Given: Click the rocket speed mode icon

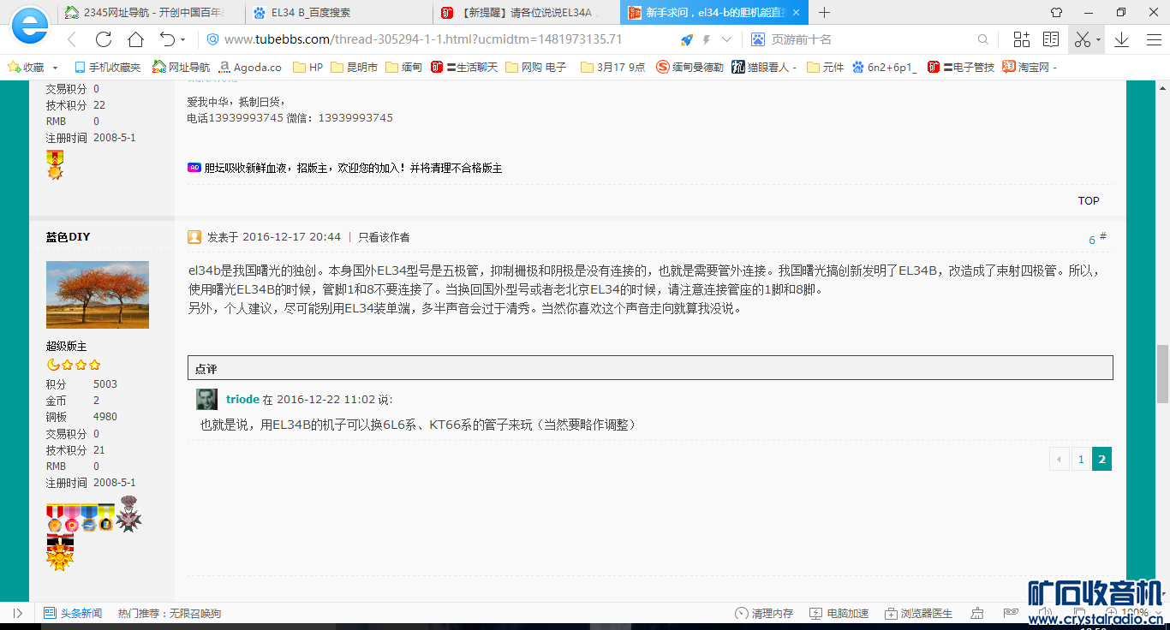Looking at the screenshot, I should click(687, 39).
